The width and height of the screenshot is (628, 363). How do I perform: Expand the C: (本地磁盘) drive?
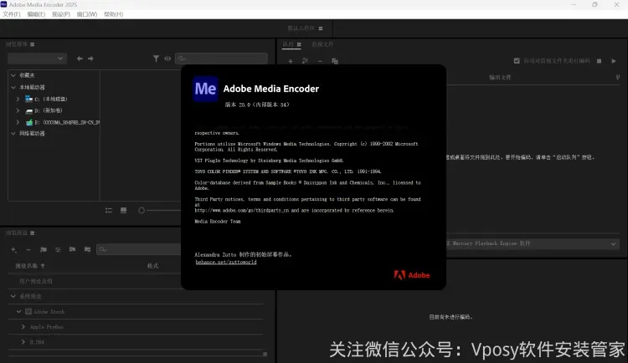click(18, 99)
